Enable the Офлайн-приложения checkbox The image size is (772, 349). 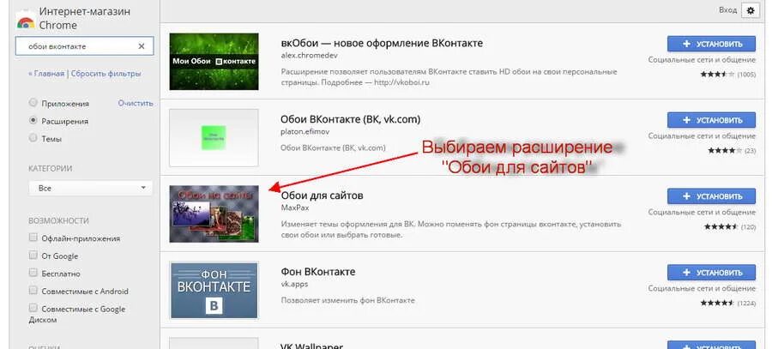pos(33,238)
